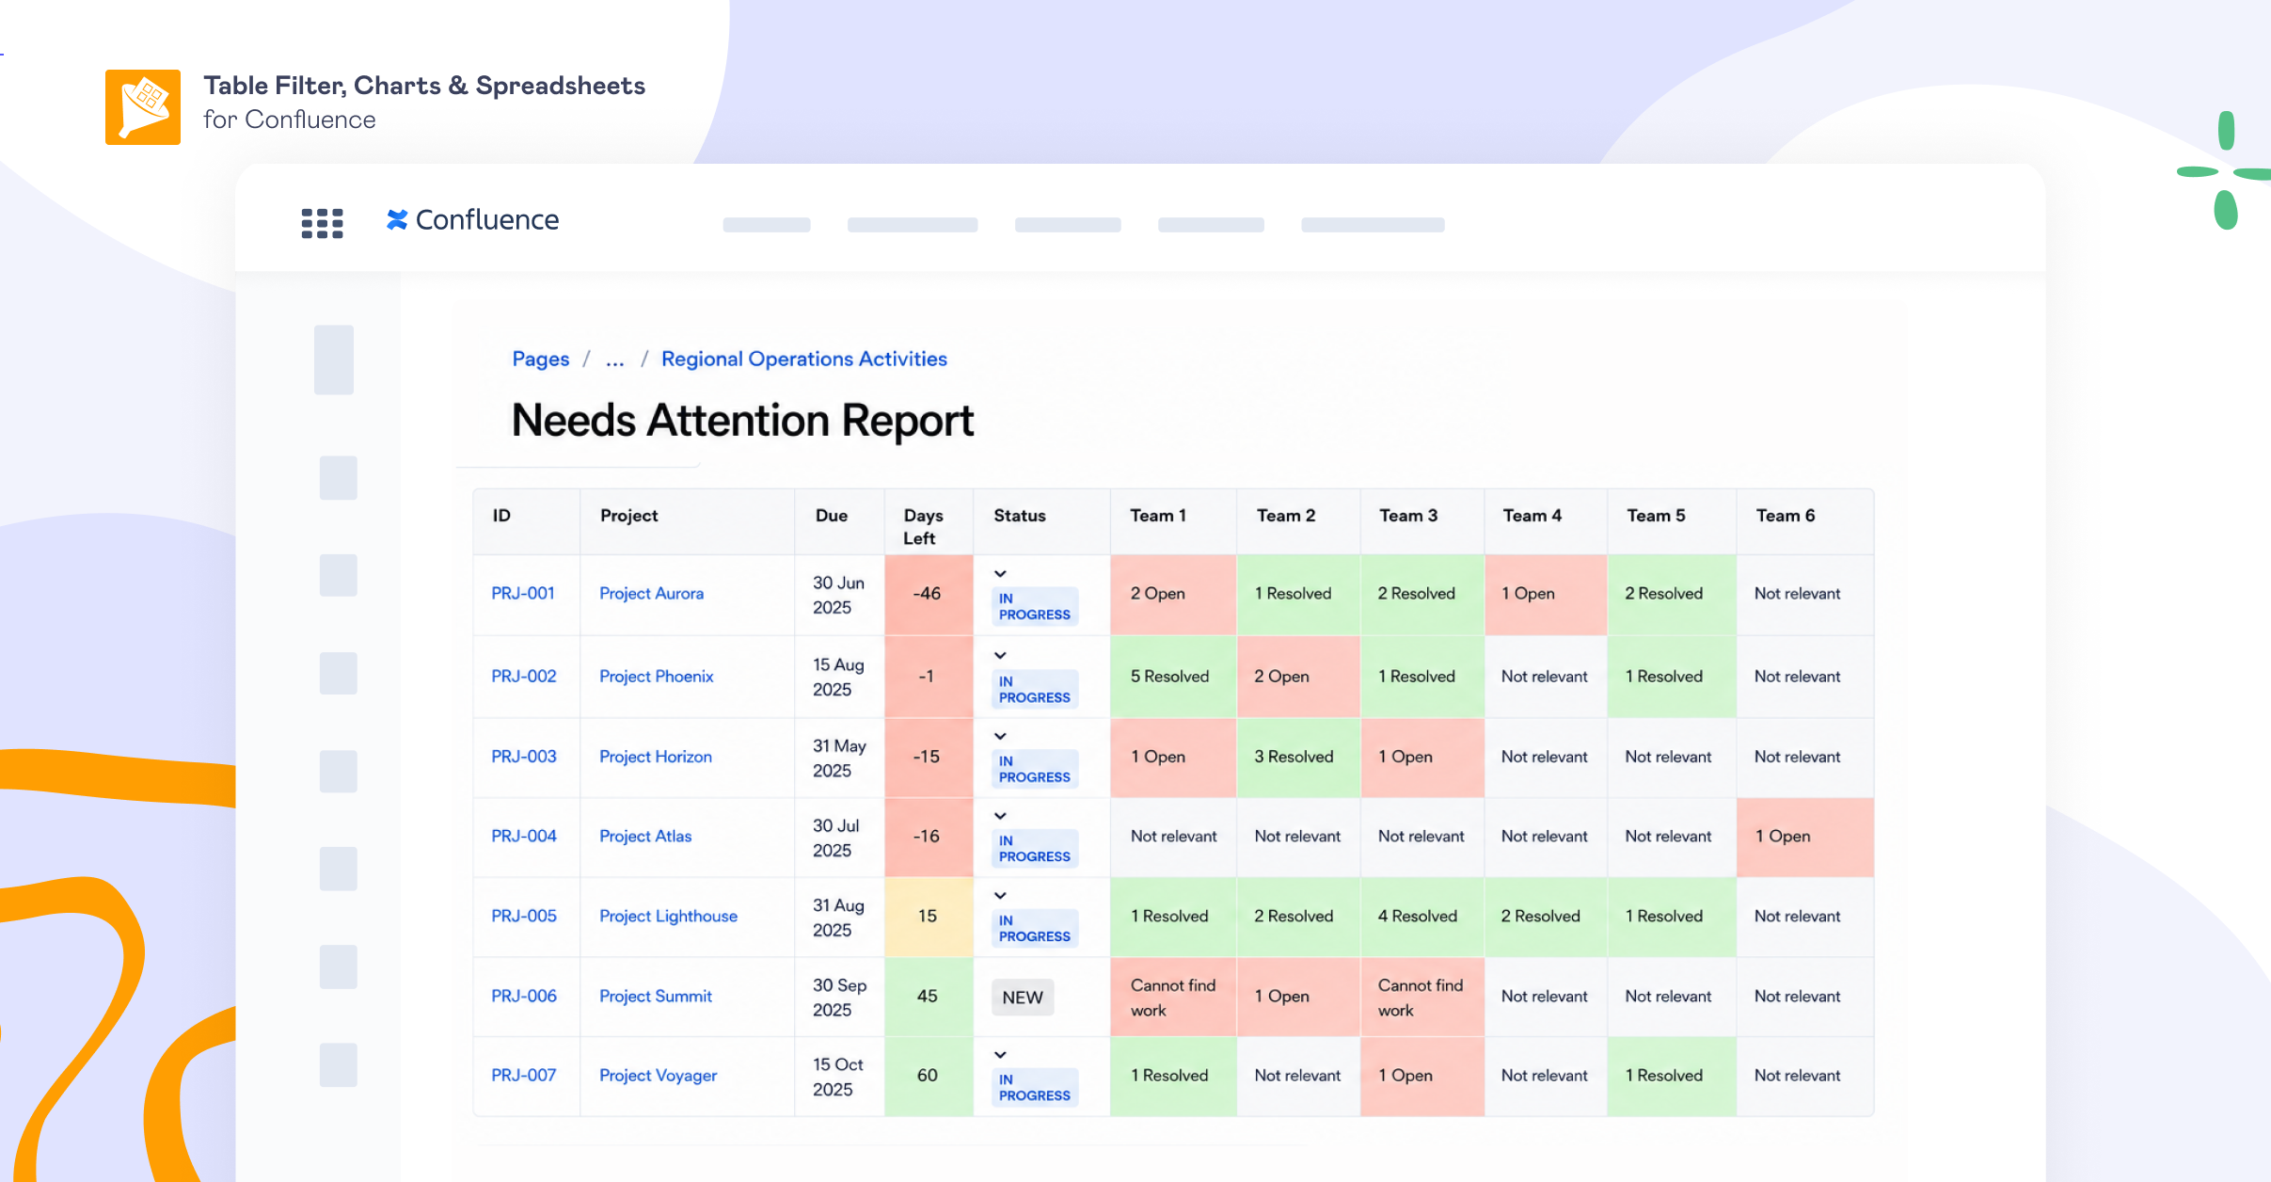Open Project Voyager link
Image resolution: width=2271 pixels, height=1182 pixels.
coord(659,1076)
